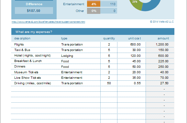
Task: Open the vertex42.com travel budget worksheet link
Action: click(x=48, y=22)
